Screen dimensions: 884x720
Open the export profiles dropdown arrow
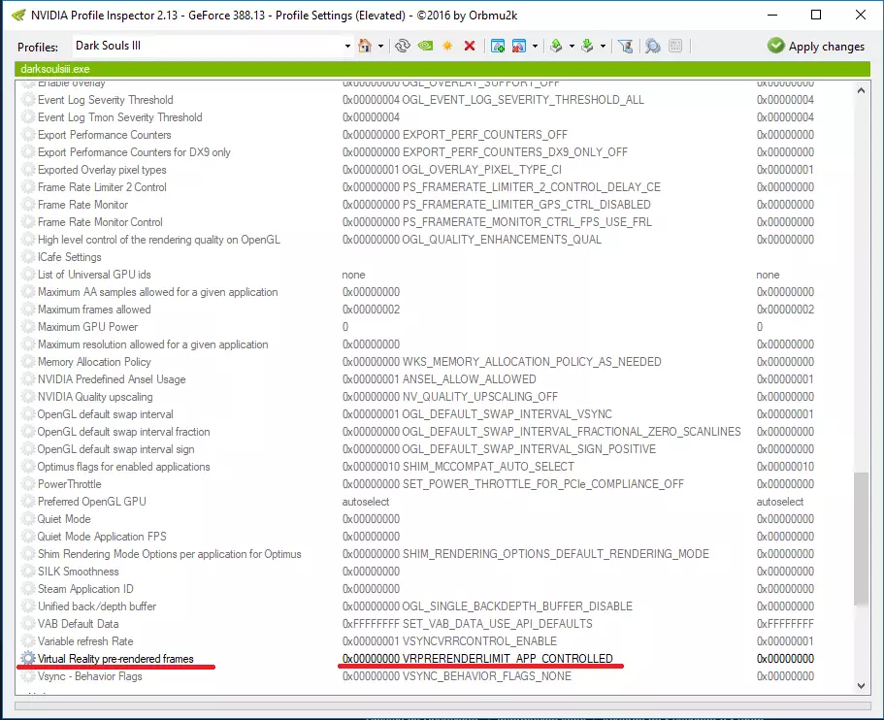click(572, 47)
